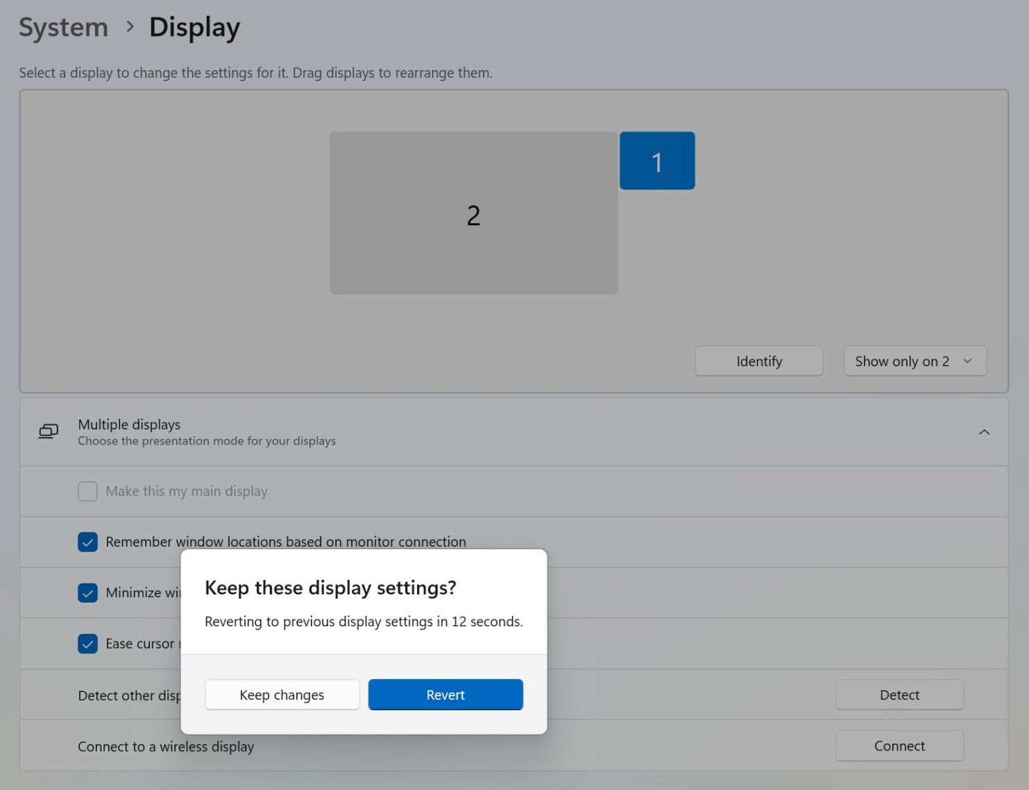Click the Display breadcrumb label

(x=194, y=27)
